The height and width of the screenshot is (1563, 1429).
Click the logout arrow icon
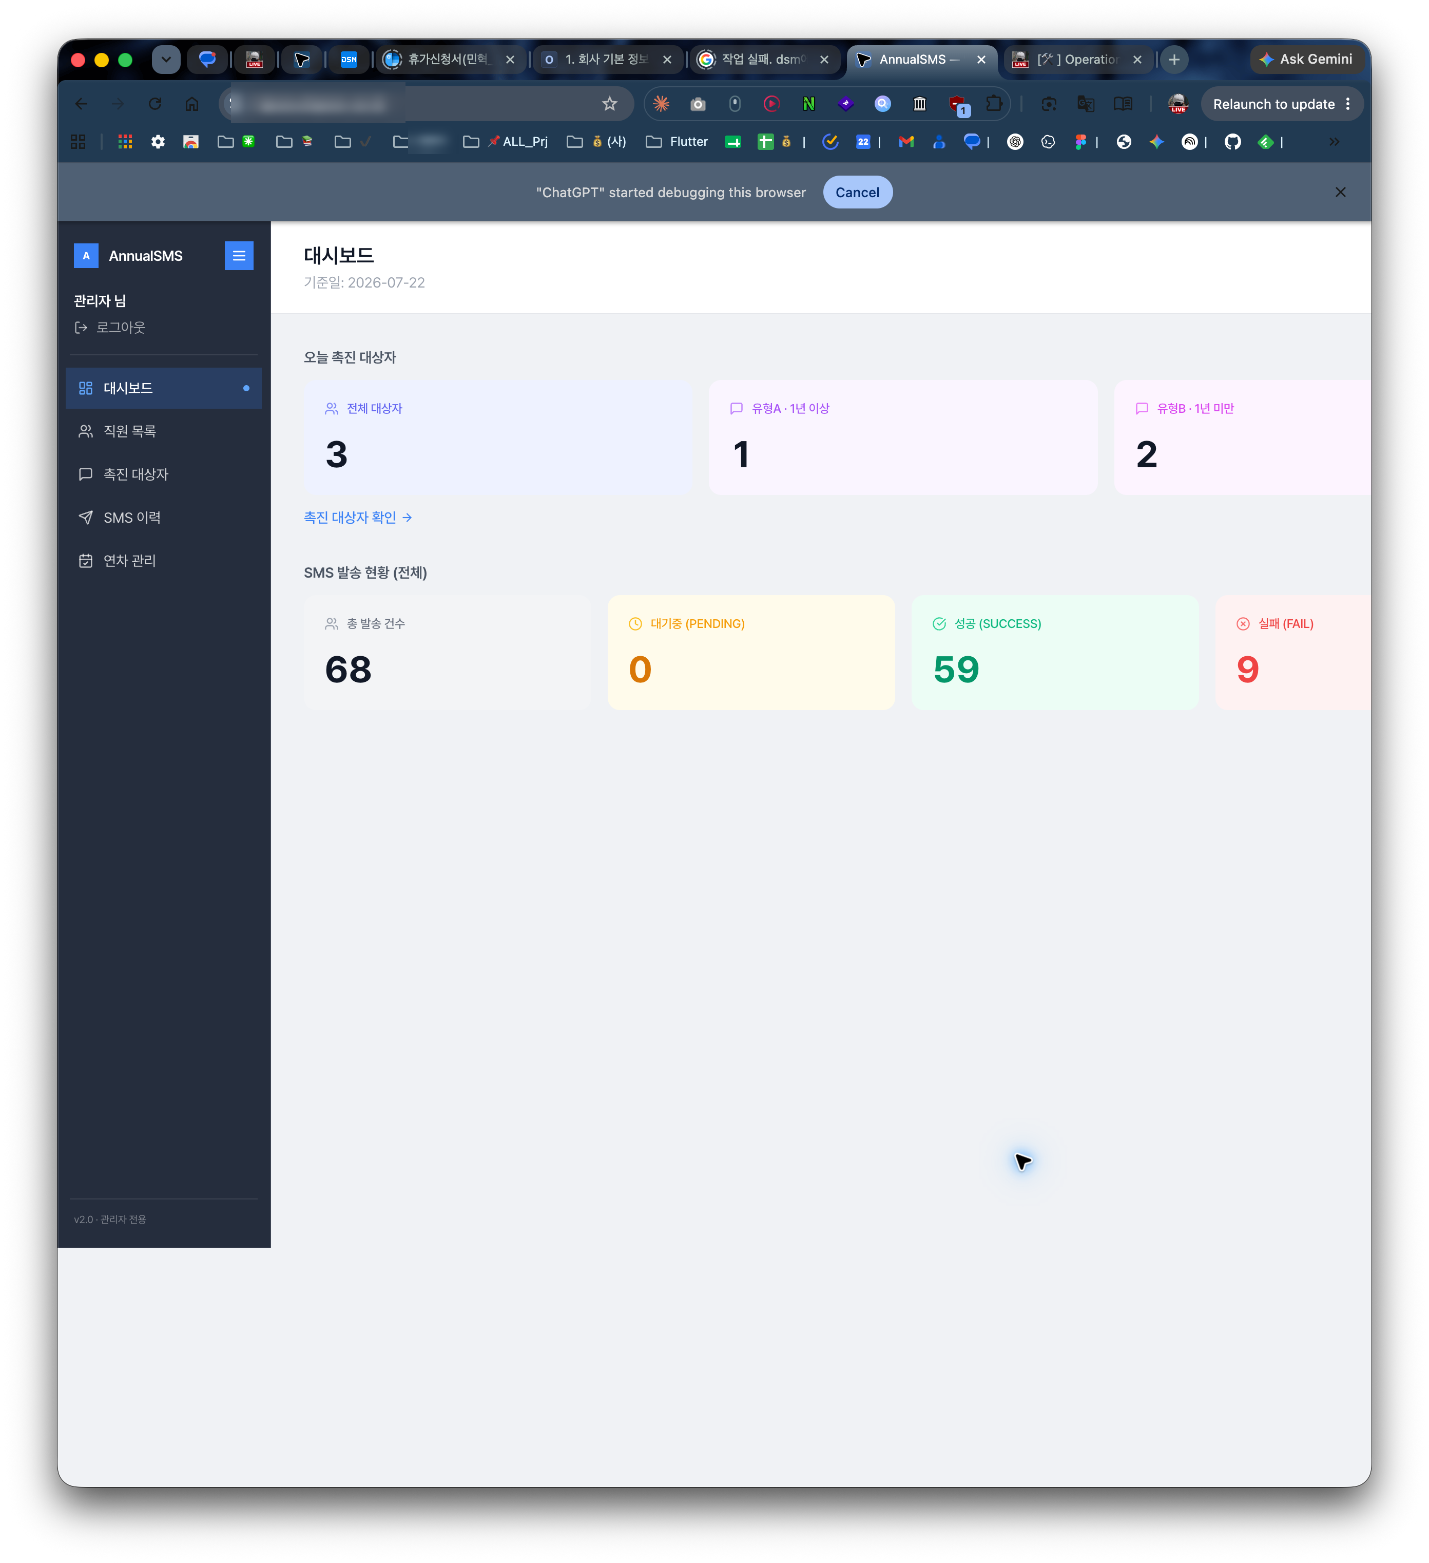(x=81, y=327)
